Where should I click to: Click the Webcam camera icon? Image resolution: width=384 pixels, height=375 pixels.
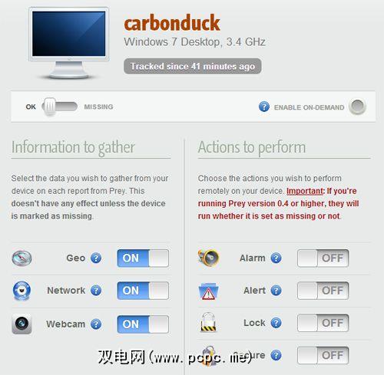pos(22,324)
